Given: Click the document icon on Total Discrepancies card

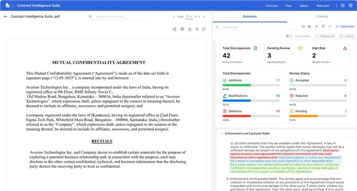Looking at the screenshot, I should pos(255,48).
